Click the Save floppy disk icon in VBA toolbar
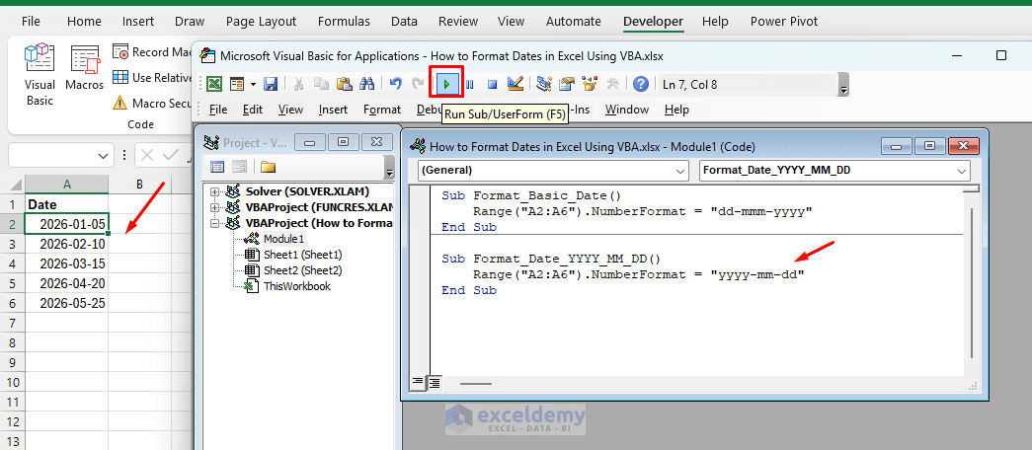Screen dimensions: 1032x450 270,84
